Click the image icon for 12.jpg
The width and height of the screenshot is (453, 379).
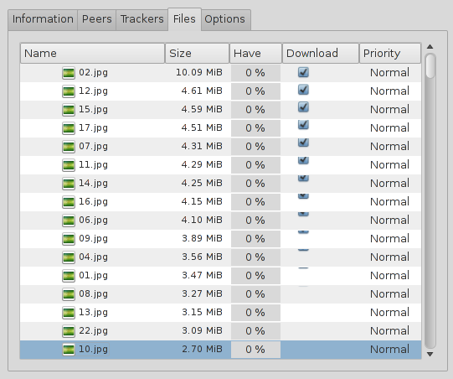(69, 91)
